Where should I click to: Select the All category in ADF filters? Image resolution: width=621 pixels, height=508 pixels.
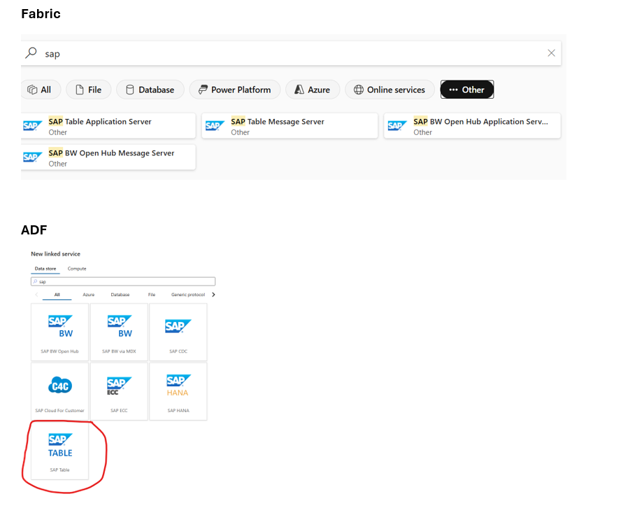pyautogui.click(x=57, y=295)
